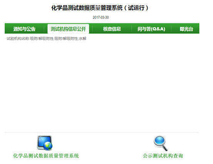Open the 问与答(Q&A) tab
The height and width of the screenshot is (164, 213).
151,29
